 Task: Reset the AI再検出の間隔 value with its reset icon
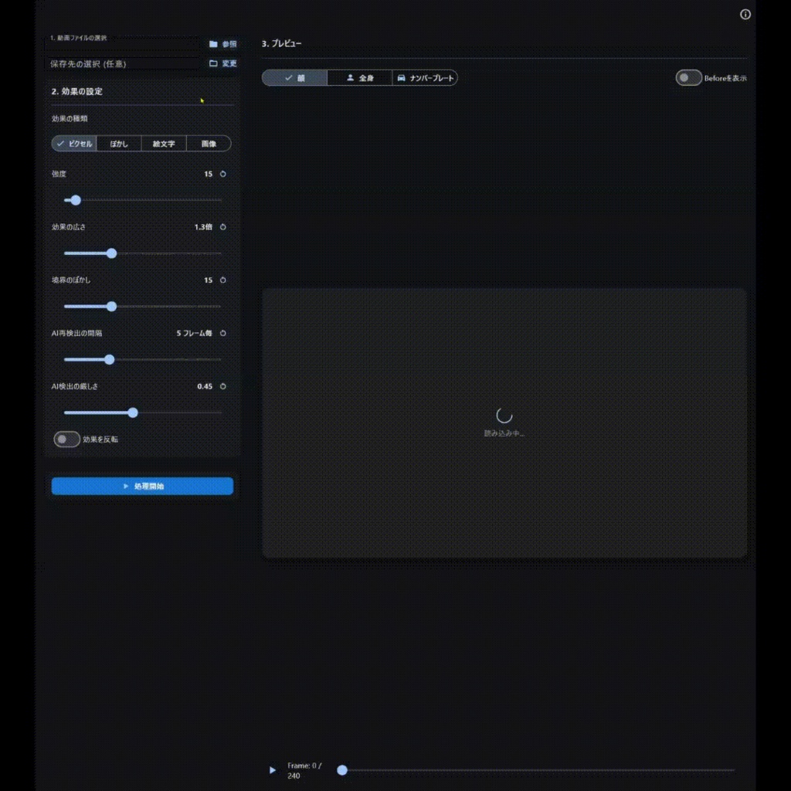pyautogui.click(x=223, y=333)
